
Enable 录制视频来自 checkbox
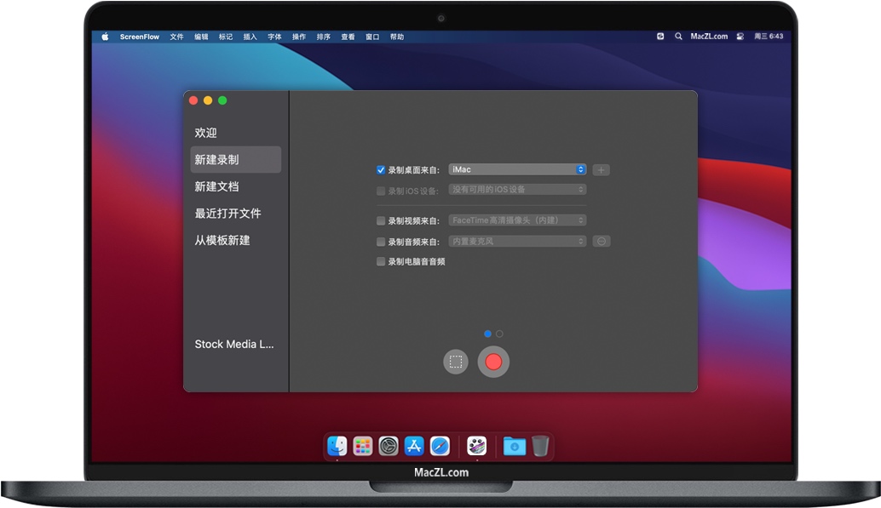(381, 220)
